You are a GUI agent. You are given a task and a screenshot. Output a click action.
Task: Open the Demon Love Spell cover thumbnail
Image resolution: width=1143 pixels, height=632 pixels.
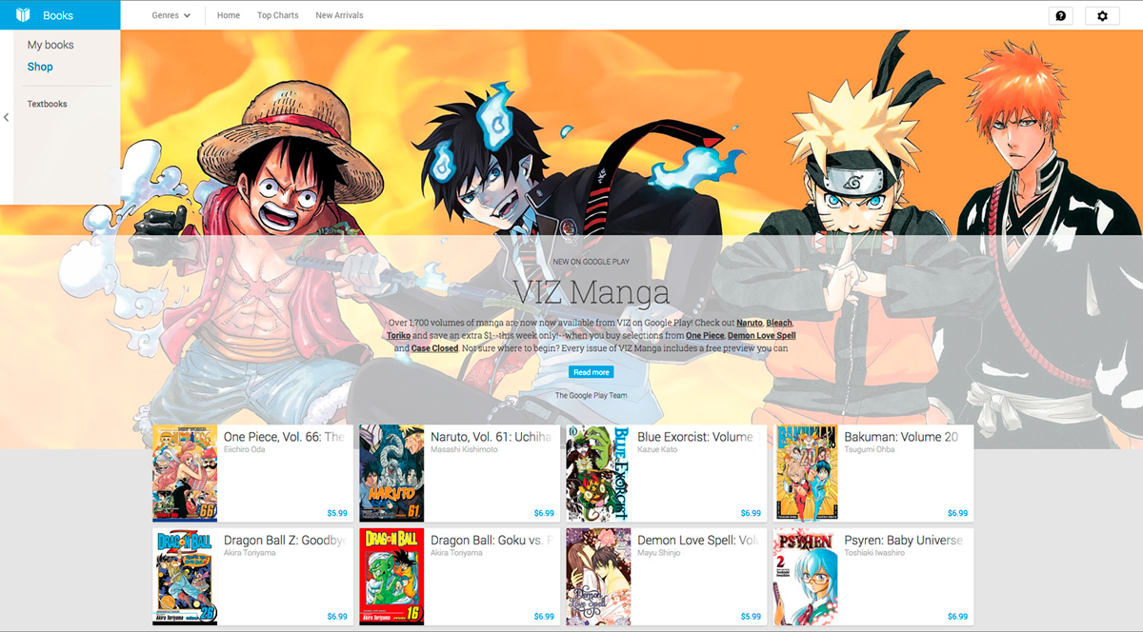tap(598, 577)
